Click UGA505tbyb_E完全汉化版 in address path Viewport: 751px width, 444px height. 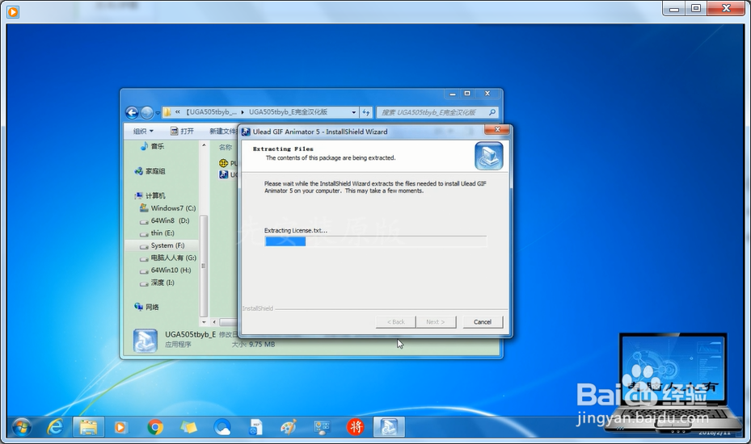pos(288,112)
